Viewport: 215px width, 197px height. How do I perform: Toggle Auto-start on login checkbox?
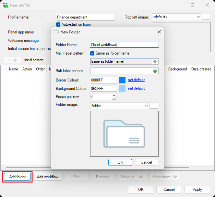(x=58, y=24)
